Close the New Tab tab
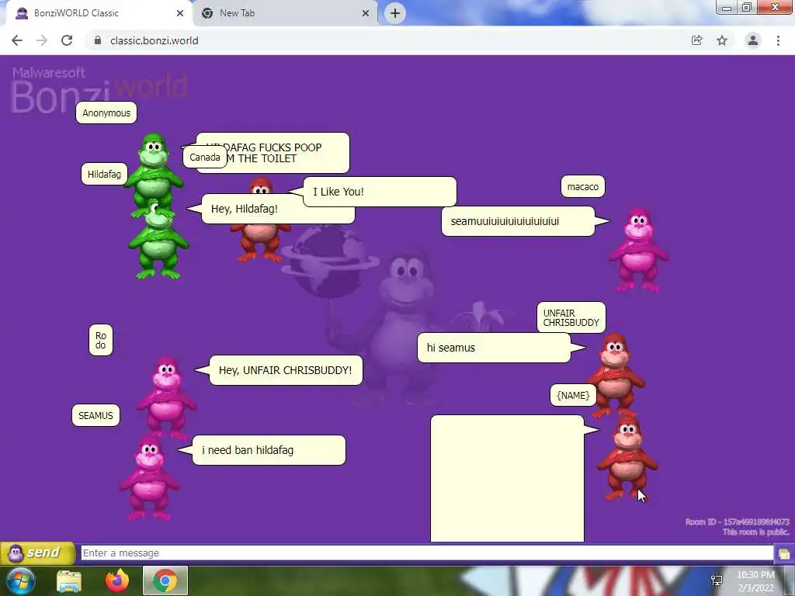This screenshot has height=596, width=795. tap(366, 13)
